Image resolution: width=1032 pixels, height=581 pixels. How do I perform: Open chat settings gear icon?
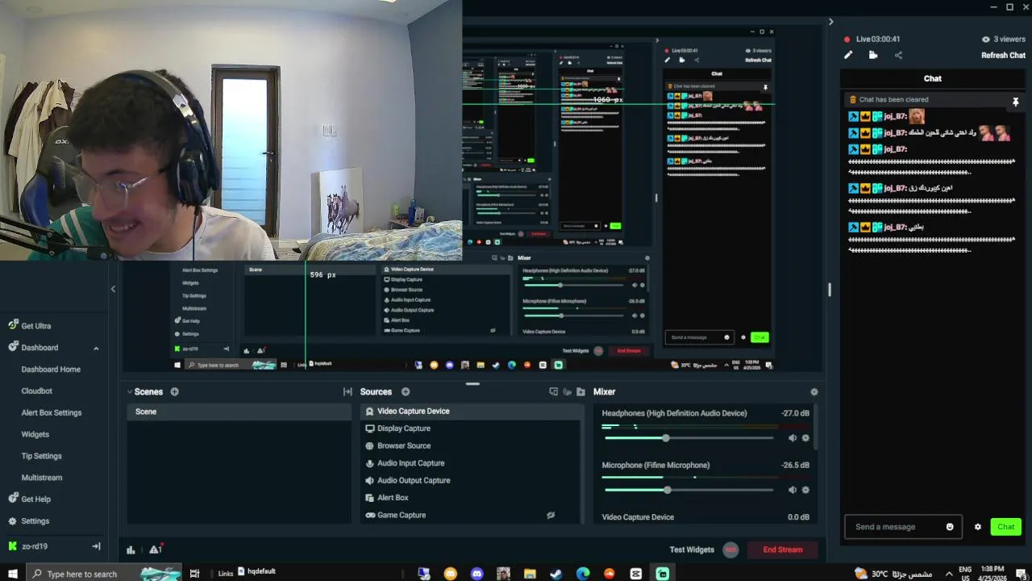point(978,527)
